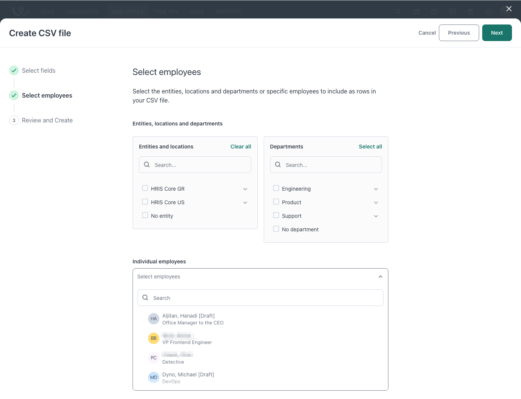Expand the Product department list
Viewport: 521px width, 399px height.
pos(376,203)
